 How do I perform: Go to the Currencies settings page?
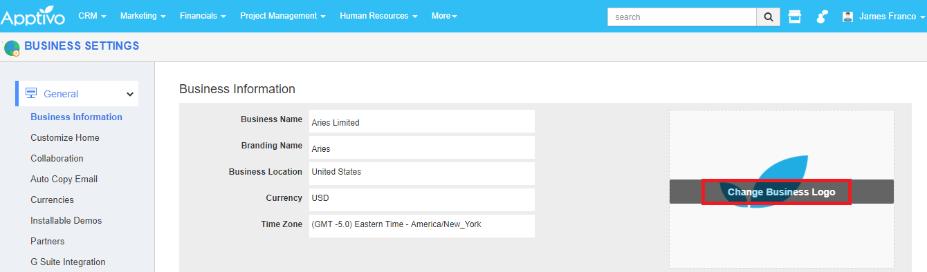(52, 200)
